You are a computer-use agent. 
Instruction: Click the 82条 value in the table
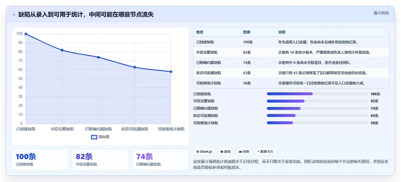coord(247,52)
